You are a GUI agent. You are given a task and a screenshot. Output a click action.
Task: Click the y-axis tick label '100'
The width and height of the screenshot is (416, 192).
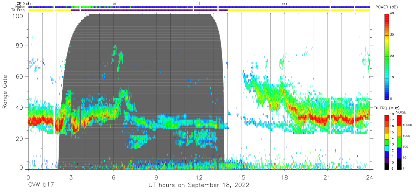17,16
